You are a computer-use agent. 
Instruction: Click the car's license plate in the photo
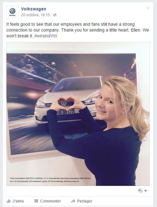click(65, 112)
